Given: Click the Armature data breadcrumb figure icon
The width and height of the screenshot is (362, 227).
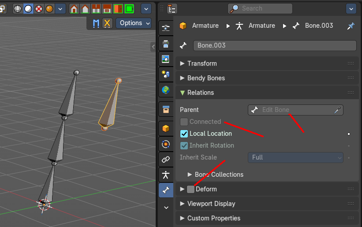Looking at the screenshot, I should [x=239, y=26].
